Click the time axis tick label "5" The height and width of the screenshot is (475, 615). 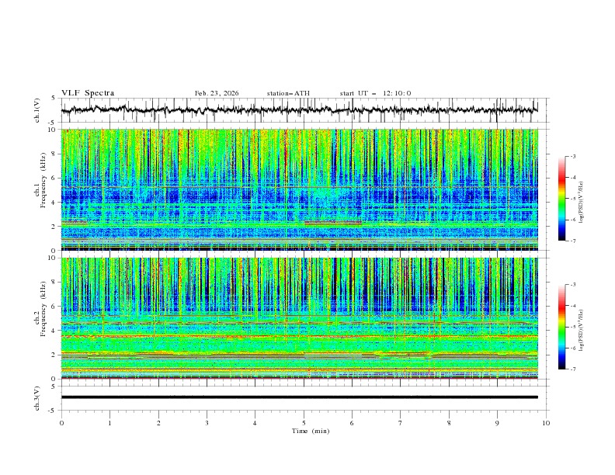click(x=304, y=423)
